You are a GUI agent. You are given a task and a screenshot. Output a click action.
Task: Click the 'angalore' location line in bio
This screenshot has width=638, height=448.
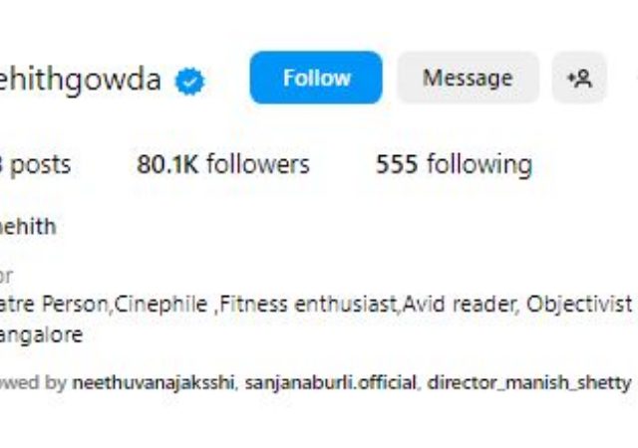pos(41,336)
